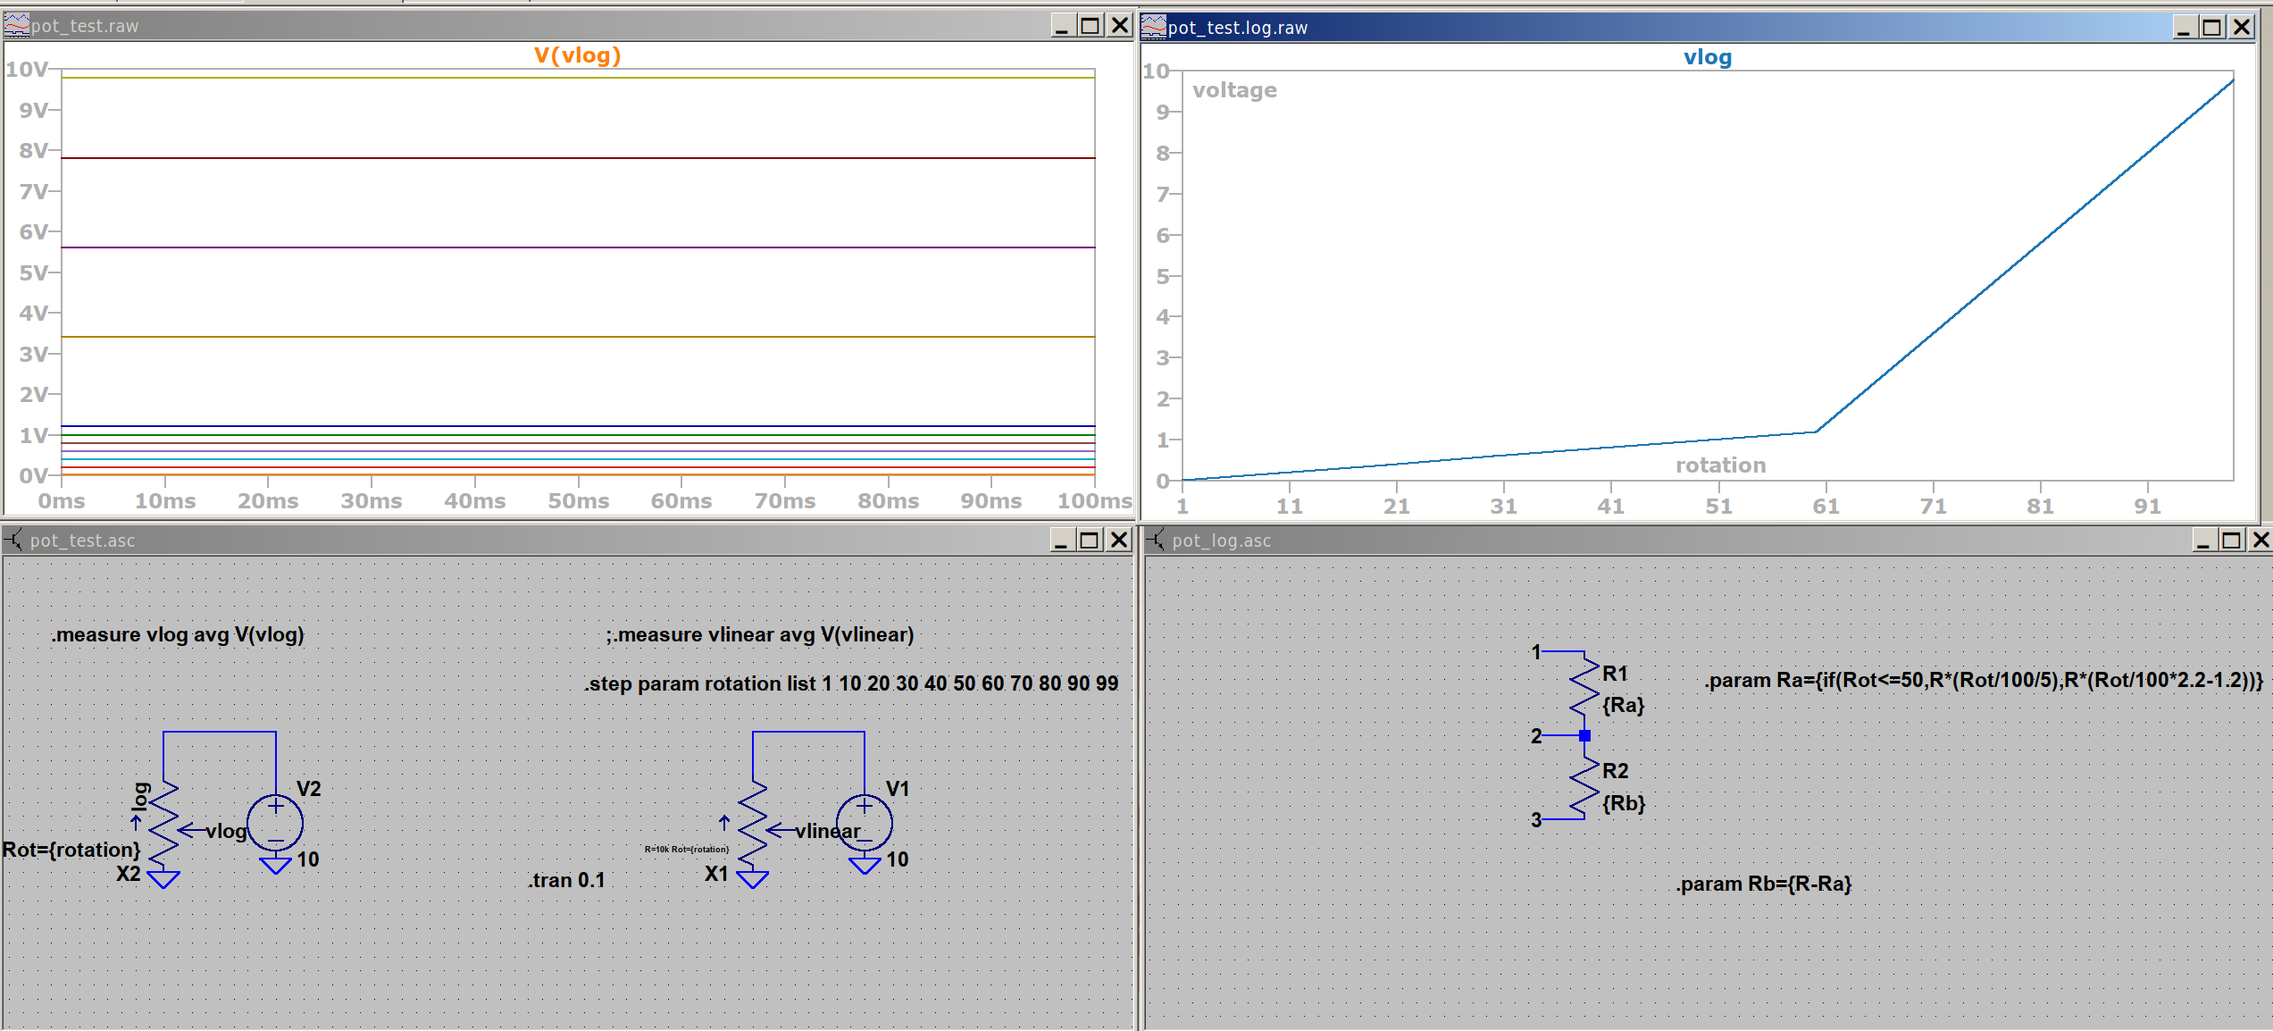Click the pot_test.log.raw title bar icon
The height and width of the screenshot is (1031, 2273).
1154,27
